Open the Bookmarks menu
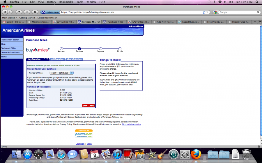 pos(66,2)
